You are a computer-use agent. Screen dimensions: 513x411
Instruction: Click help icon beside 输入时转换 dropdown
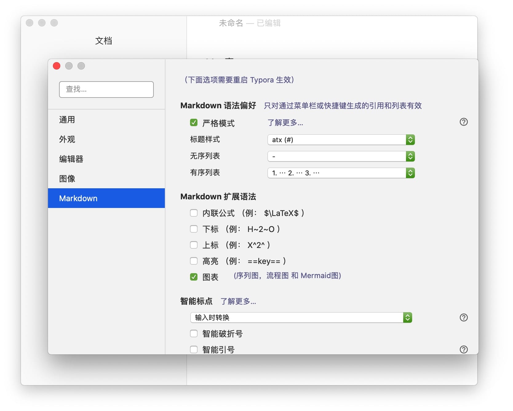click(463, 317)
